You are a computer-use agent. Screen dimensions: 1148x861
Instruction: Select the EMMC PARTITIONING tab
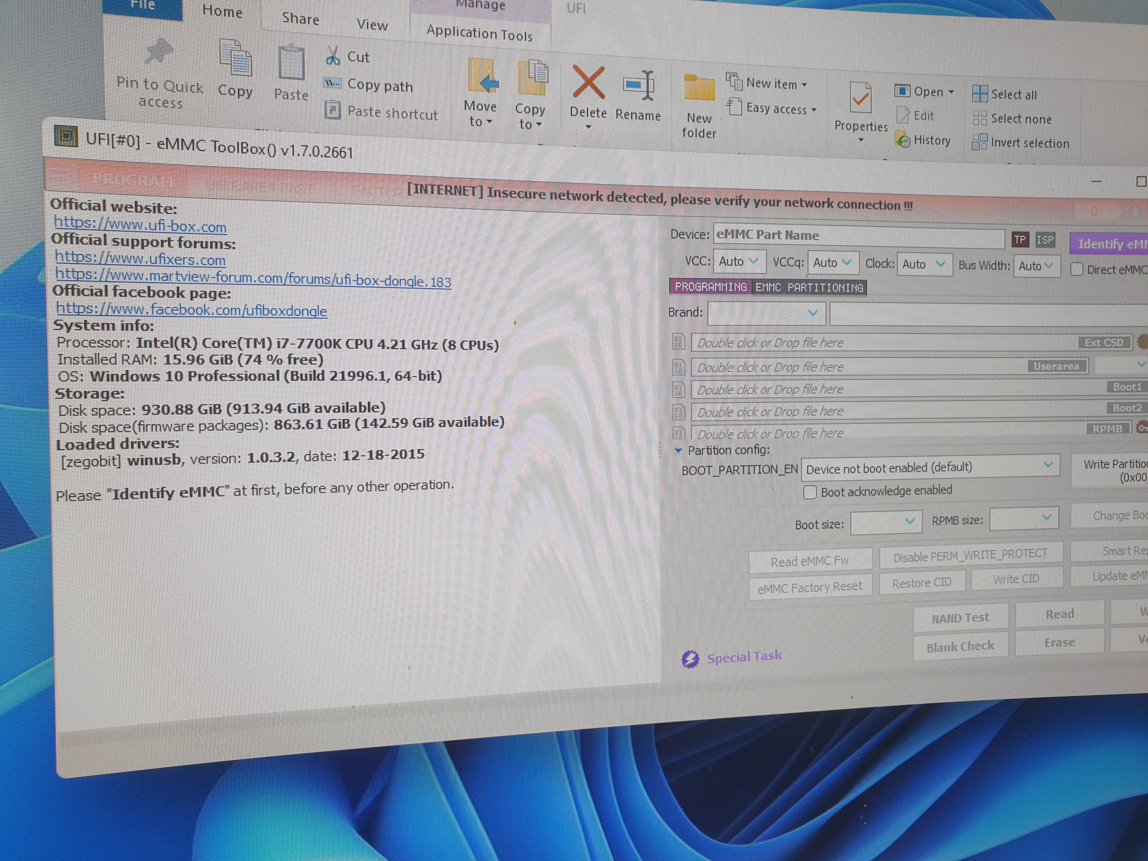[809, 287]
